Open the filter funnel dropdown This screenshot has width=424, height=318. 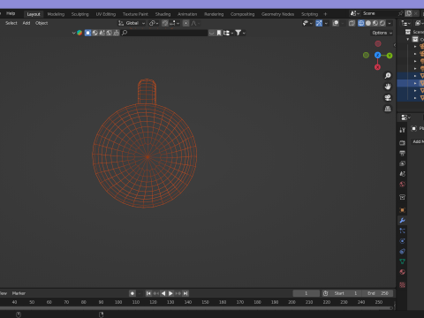240,33
